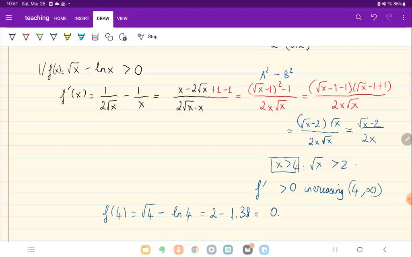This screenshot has height=257, width=412.
Task: Open the HOME ribbon tab
Action: [60, 18]
